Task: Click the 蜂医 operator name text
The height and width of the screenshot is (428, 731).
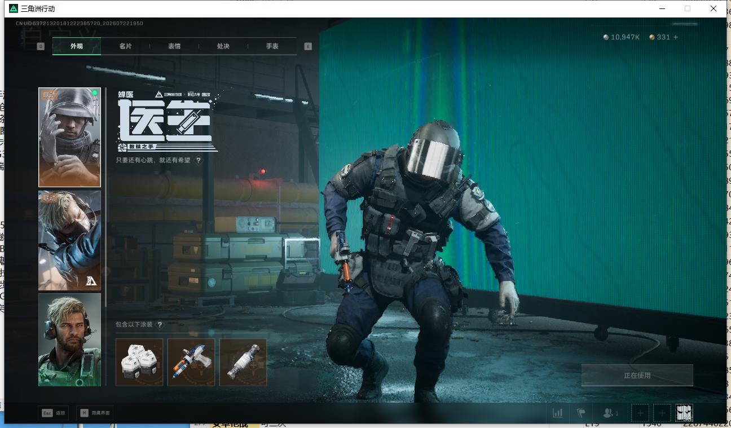Action: tap(126, 94)
